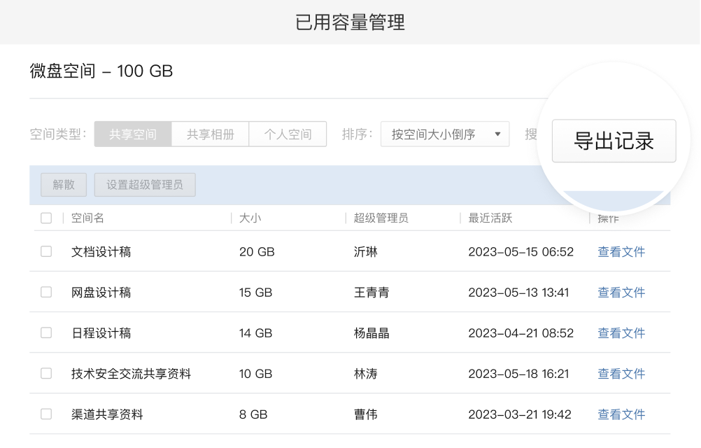Open 查看文件 for 文档设计稿
This screenshot has height=448, width=701.
(x=621, y=252)
